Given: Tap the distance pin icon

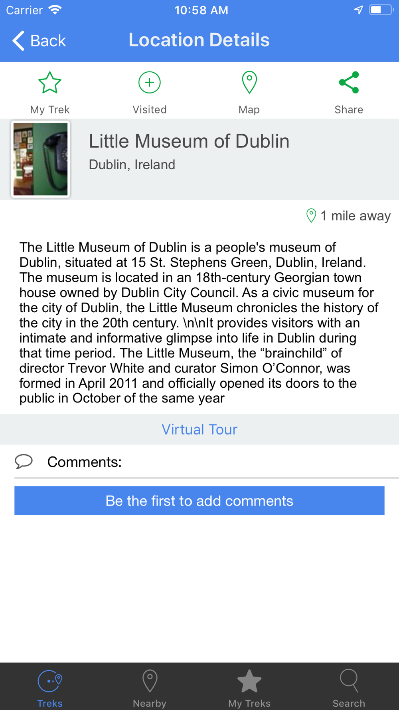Looking at the screenshot, I should tap(311, 216).
